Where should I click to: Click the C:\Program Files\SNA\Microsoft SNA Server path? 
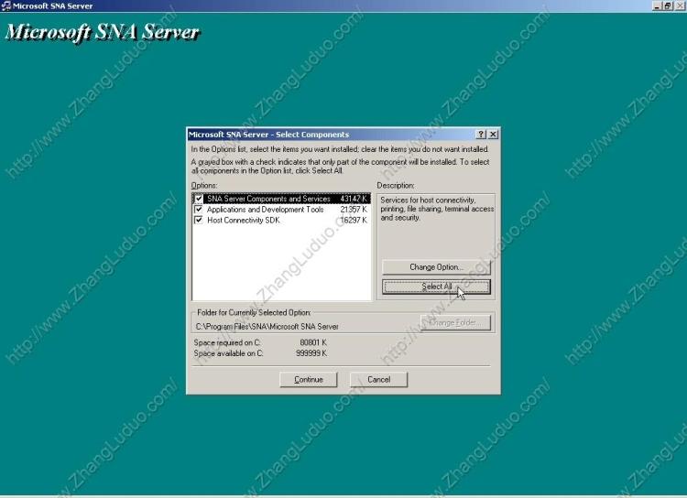pos(267,327)
